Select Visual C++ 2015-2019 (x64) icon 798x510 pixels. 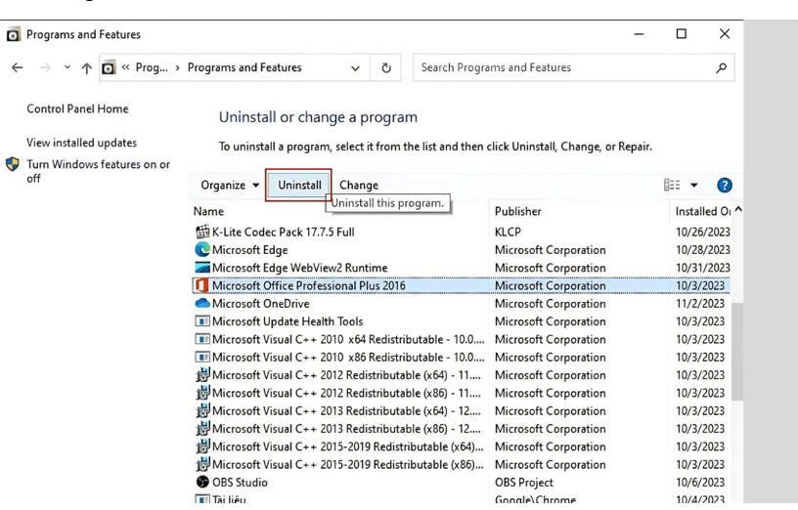click(x=202, y=446)
